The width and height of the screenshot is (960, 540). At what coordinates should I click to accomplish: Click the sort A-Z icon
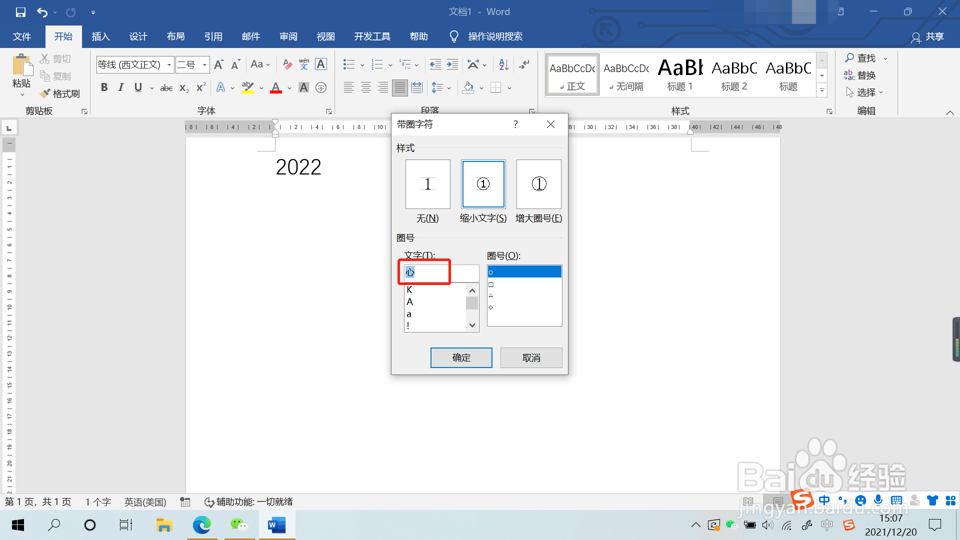503,64
